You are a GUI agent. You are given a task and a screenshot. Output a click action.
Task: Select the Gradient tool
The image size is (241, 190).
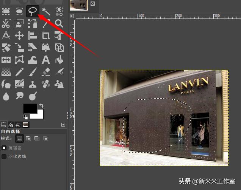tap(6, 72)
